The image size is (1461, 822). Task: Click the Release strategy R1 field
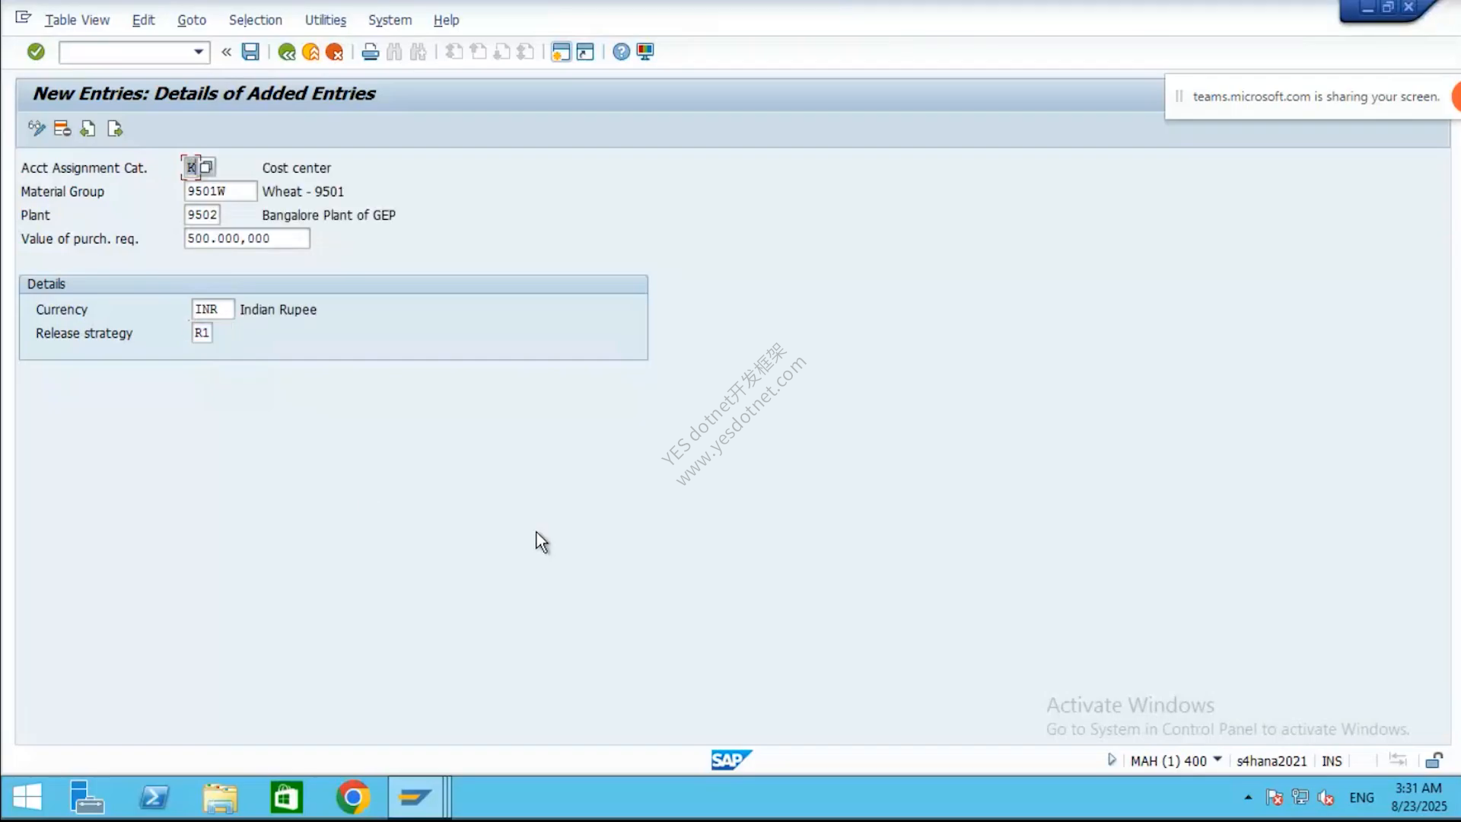(x=202, y=333)
